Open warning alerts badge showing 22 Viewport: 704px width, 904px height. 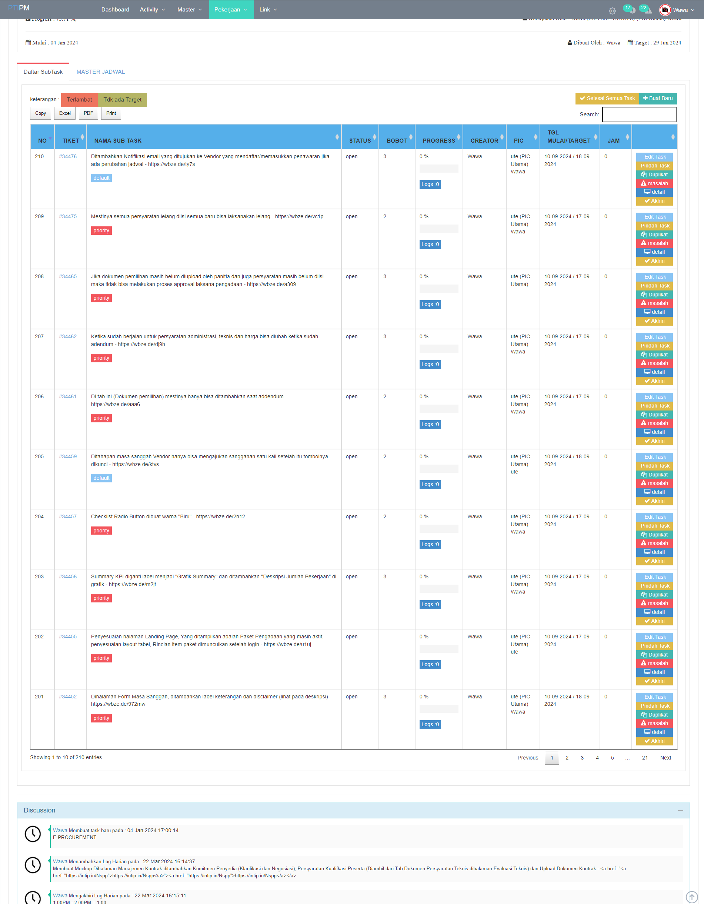point(645,9)
